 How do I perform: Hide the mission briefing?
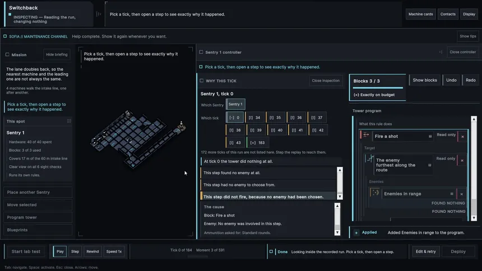57,54
